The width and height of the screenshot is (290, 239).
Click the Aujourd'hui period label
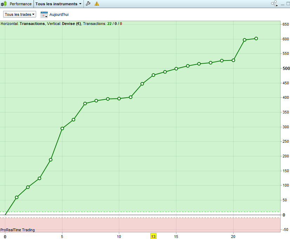click(59, 14)
